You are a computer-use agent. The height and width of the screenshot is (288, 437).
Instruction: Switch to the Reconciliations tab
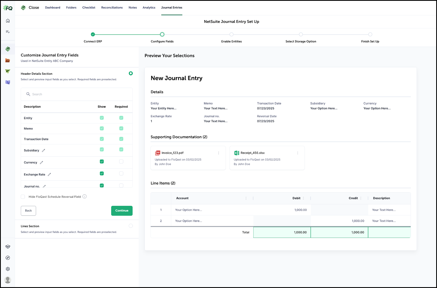point(112,8)
